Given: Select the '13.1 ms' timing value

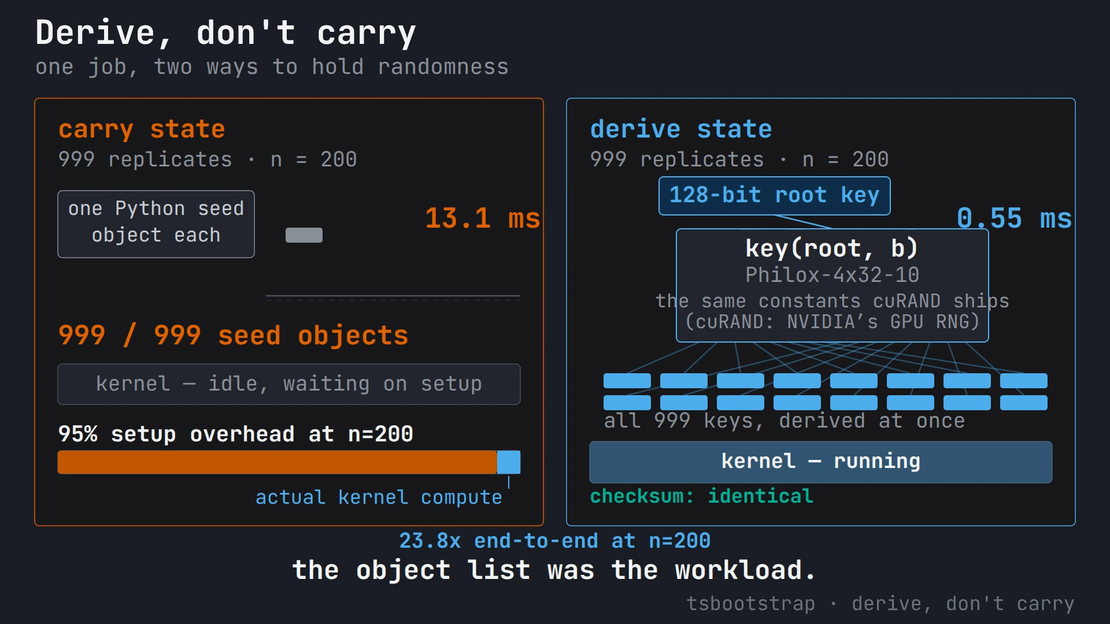Looking at the screenshot, I should pos(483,218).
